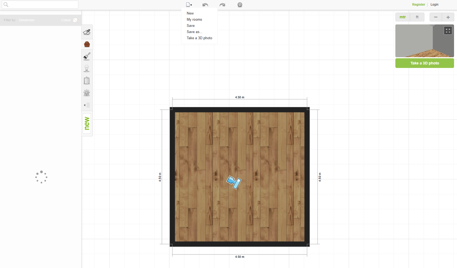Open the file document dropdown menu
The width and height of the screenshot is (457, 268).
coord(189,5)
